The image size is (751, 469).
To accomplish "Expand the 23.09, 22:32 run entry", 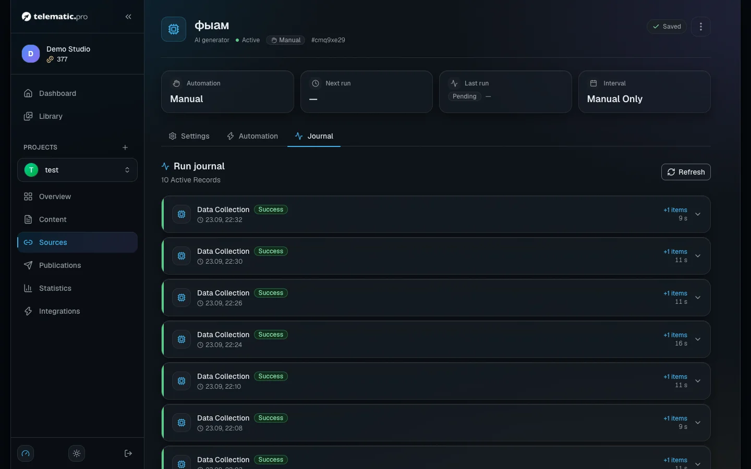I will [698, 214].
